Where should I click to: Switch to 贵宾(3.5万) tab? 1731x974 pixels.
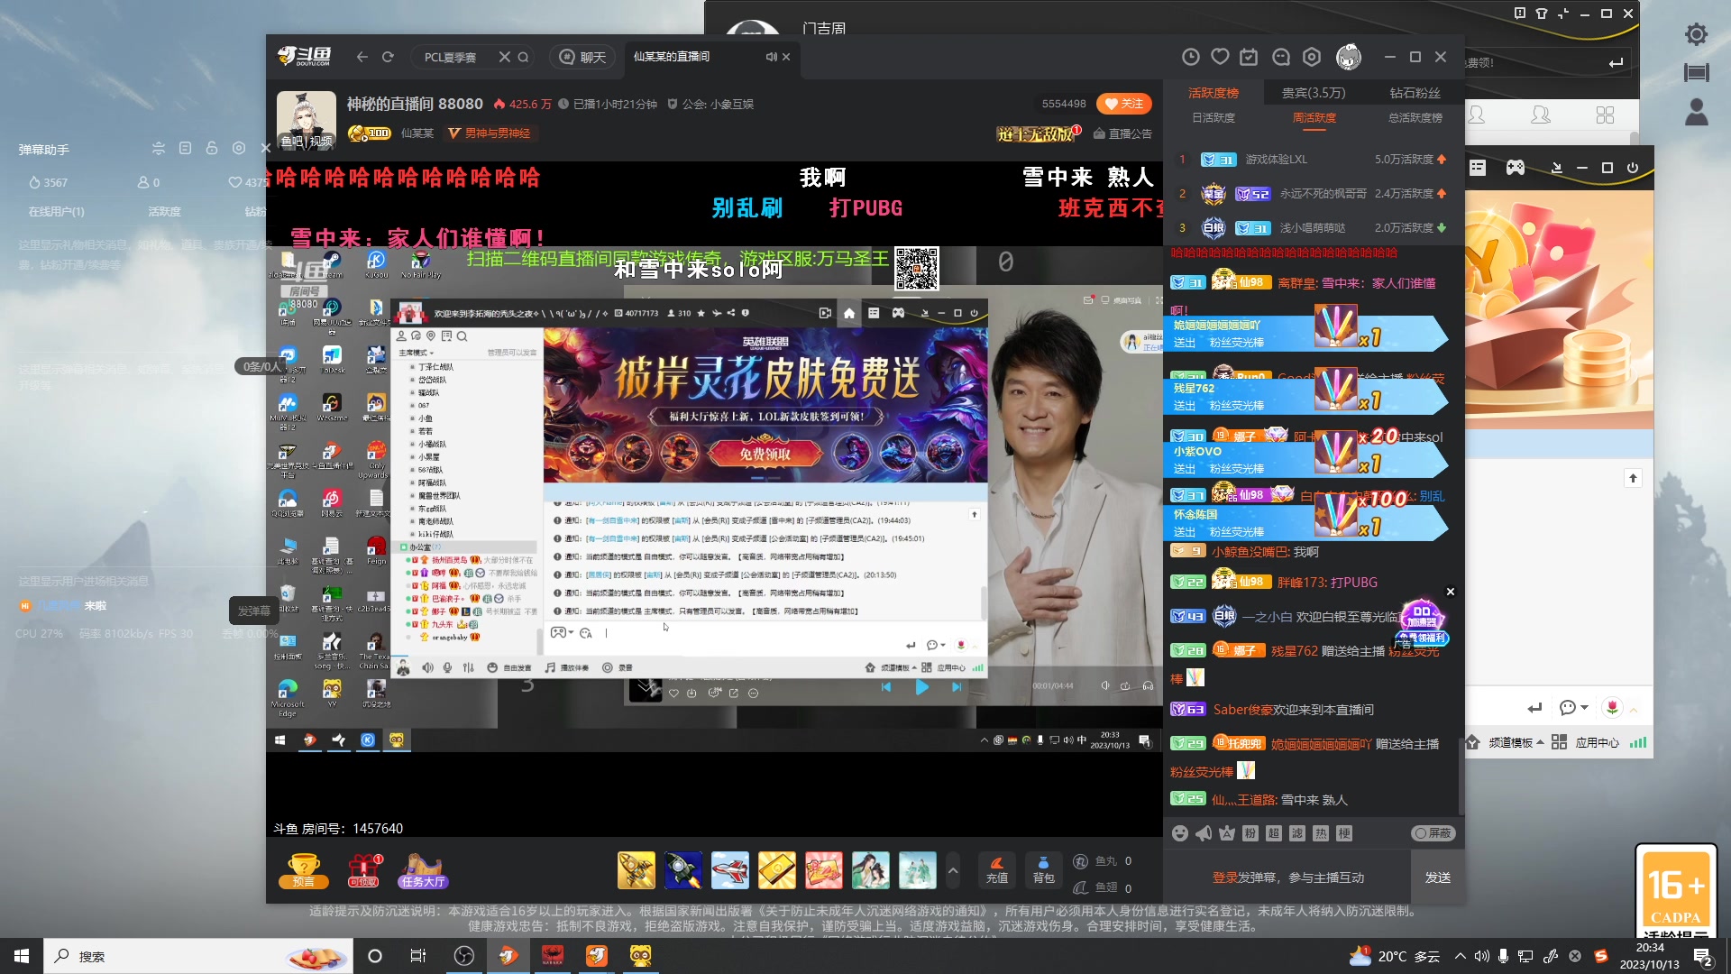1314,93
